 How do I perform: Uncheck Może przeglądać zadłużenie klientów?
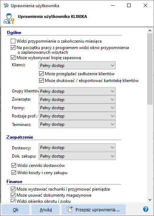(41, 74)
